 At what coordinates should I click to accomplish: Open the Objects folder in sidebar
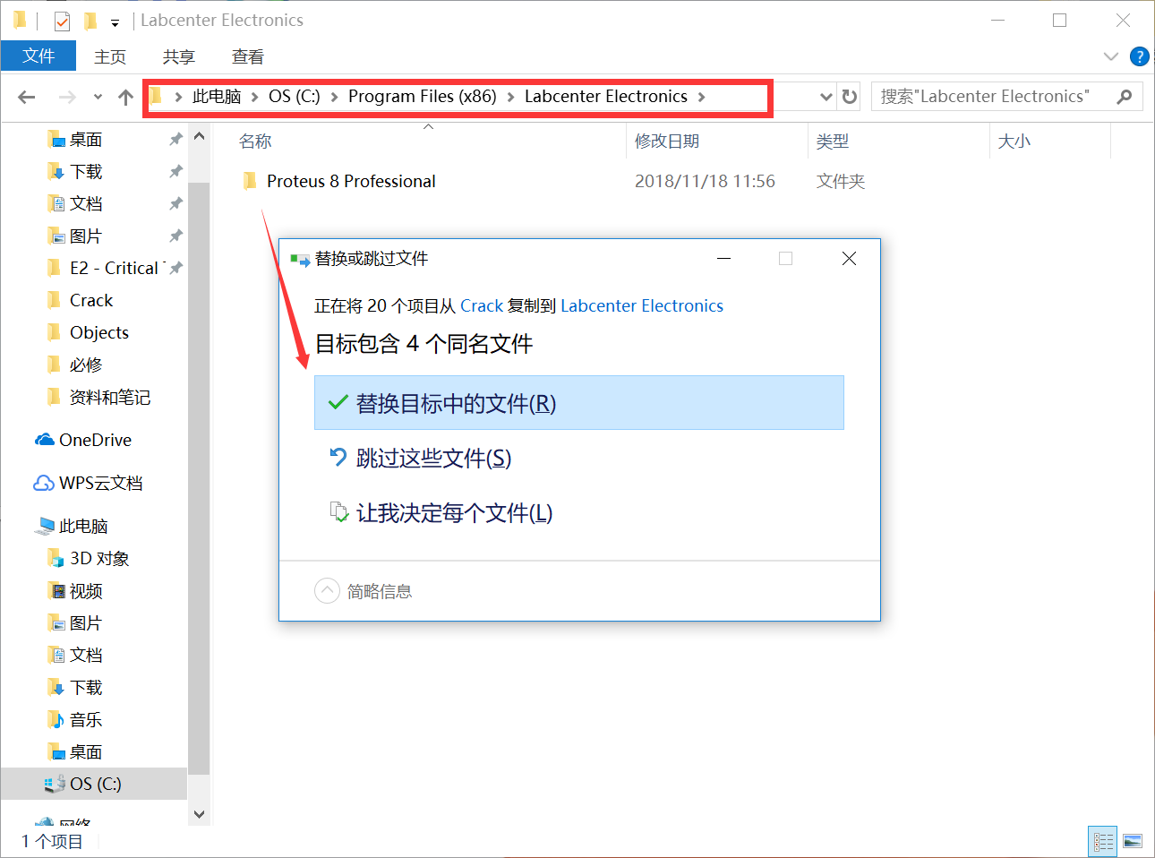[x=99, y=332]
